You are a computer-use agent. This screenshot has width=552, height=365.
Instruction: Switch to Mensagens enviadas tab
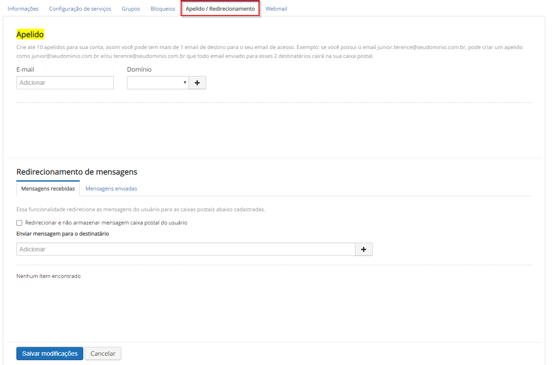pyautogui.click(x=111, y=189)
